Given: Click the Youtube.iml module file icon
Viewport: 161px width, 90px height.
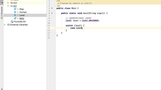Looking at the screenshot, I should point(12,21).
